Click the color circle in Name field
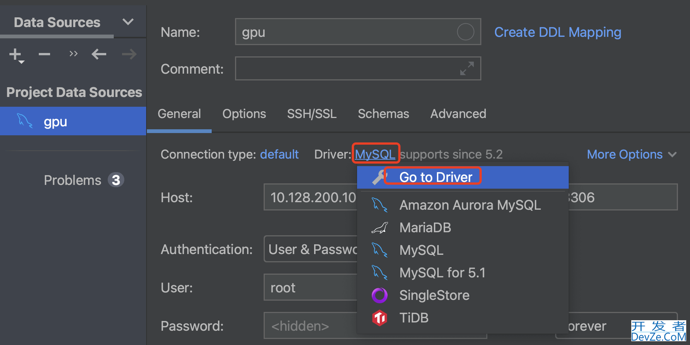Image resolution: width=690 pixels, height=345 pixels. pyautogui.click(x=466, y=32)
